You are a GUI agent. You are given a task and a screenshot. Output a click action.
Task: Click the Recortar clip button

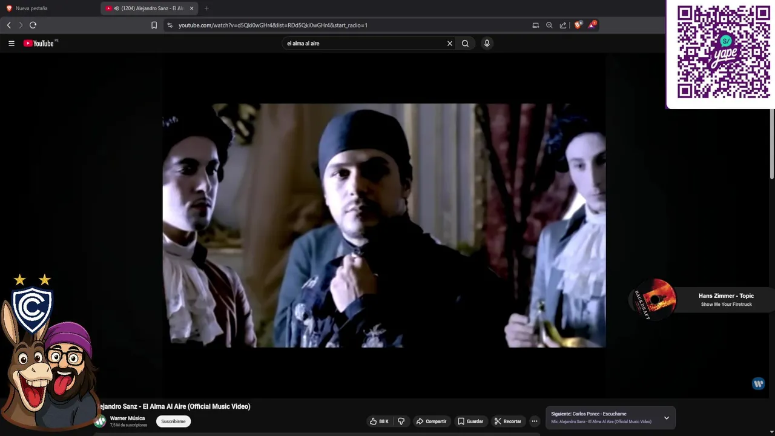[507, 421]
